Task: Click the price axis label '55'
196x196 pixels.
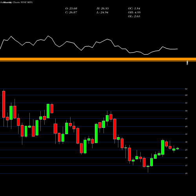Action: pyautogui.click(x=186, y=103)
